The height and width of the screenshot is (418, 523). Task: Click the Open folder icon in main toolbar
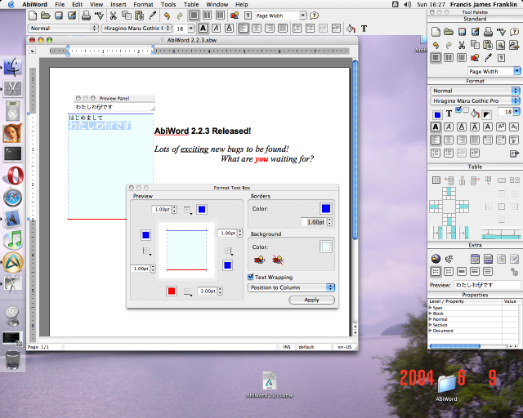pos(46,16)
